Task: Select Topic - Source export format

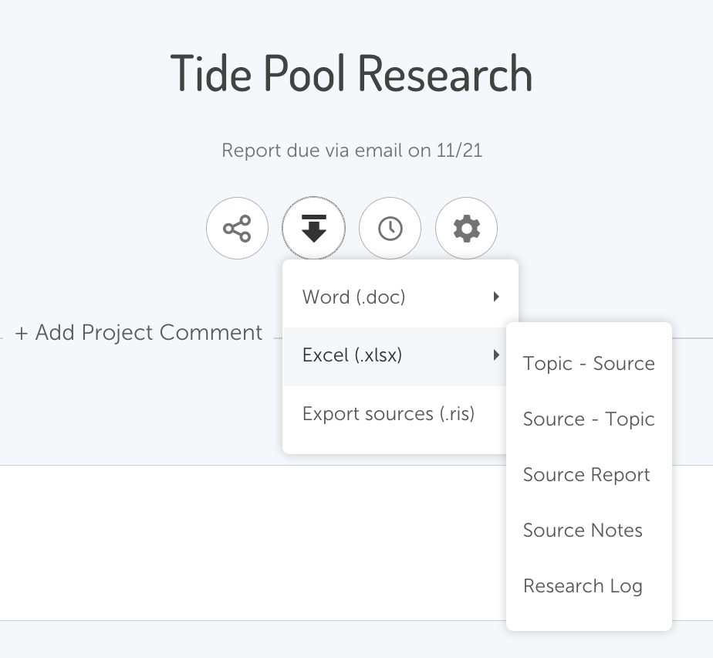Action: pyautogui.click(x=589, y=364)
